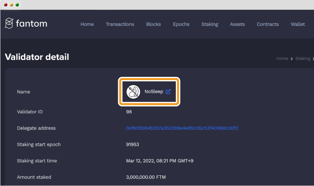Image resolution: width=314 pixels, height=186 pixels.
Task: Open the Staking menu item
Action: click(210, 24)
